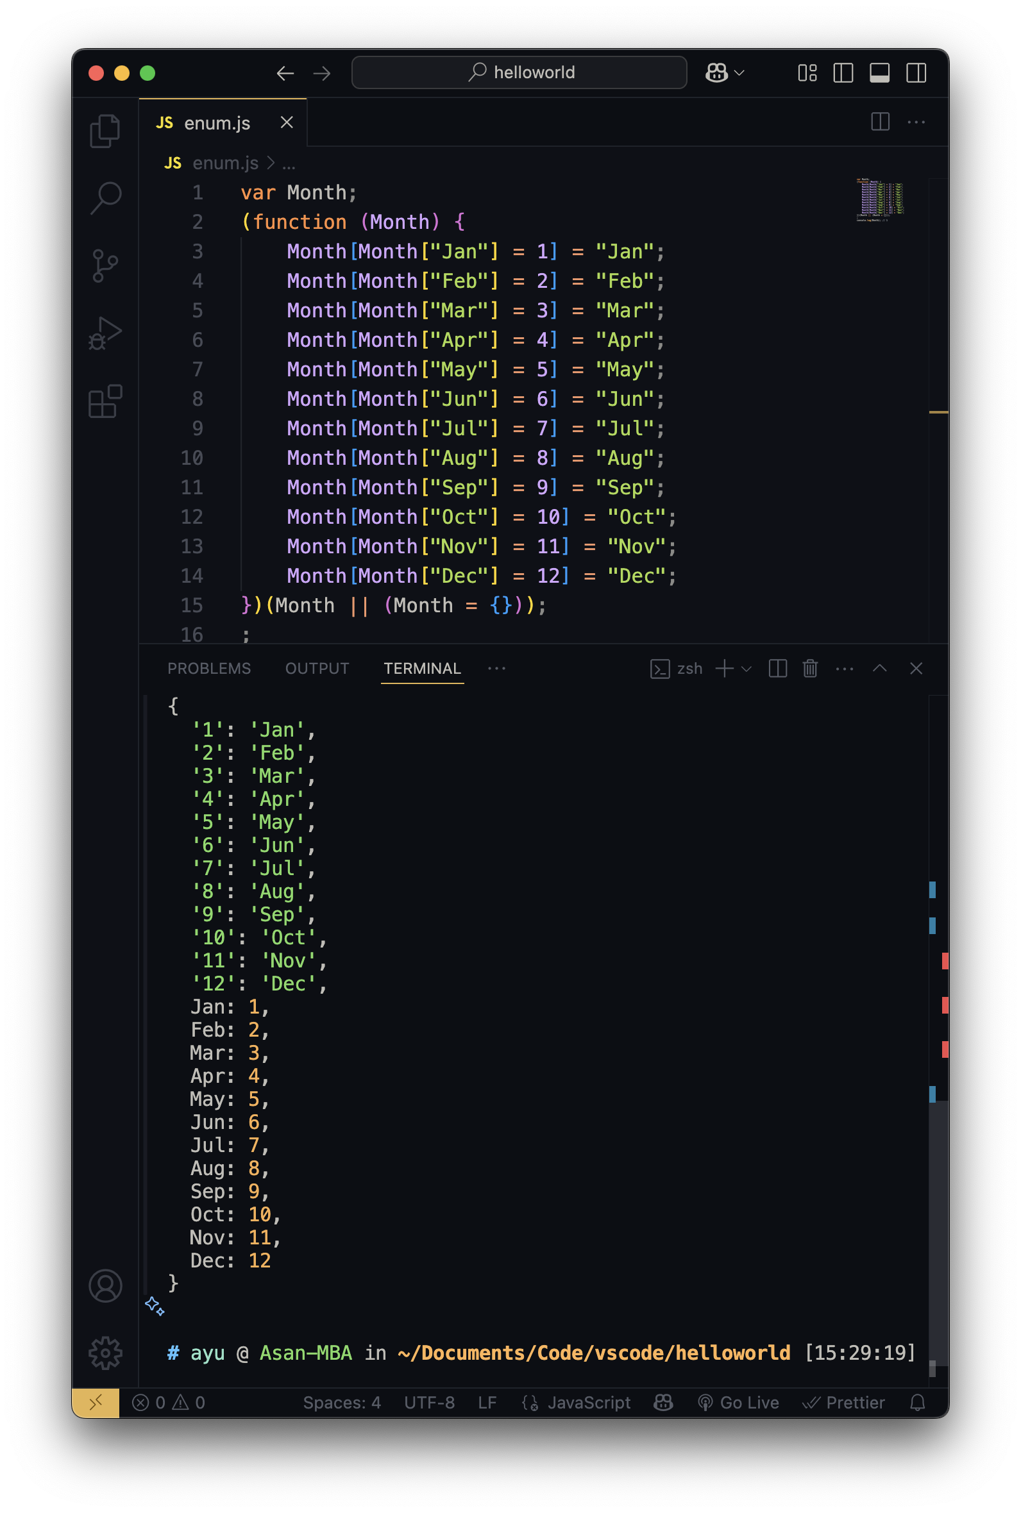Open the Explorer view in activity bar

point(105,131)
